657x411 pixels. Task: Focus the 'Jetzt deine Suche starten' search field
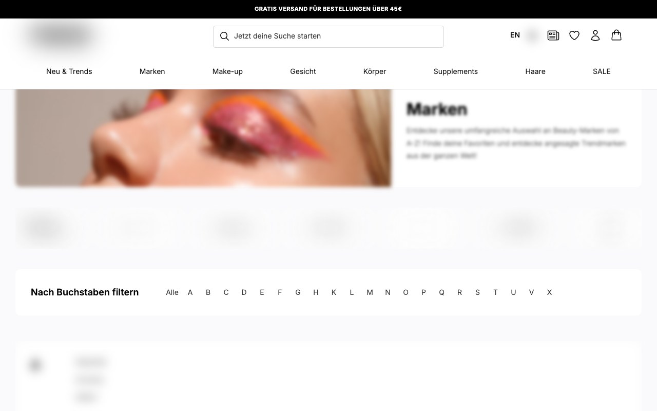328,36
